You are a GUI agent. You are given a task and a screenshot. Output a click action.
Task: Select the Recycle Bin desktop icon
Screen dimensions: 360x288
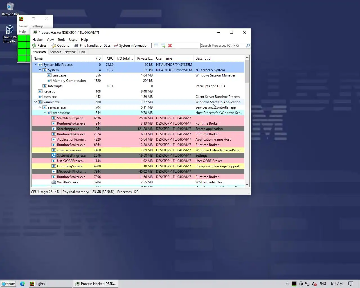point(10,9)
